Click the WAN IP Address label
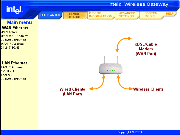Screen dimensions: 180x135 pos(13,44)
